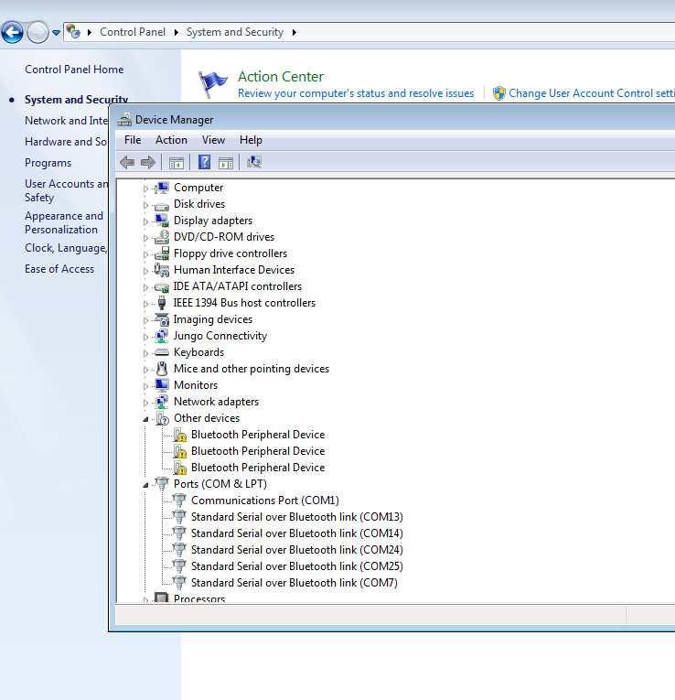This screenshot has height=700, width=675.
Task: Click Control Panel in the address breadcrumb
Action: click(x=133, y=32)
